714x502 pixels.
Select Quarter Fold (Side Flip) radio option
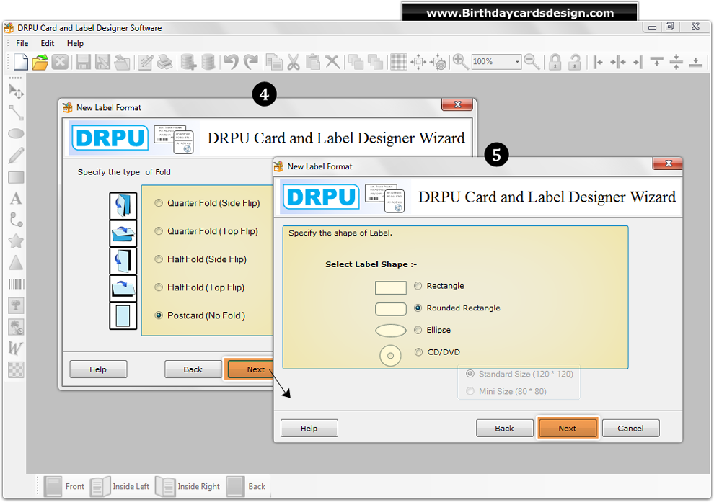coord(159,203)
